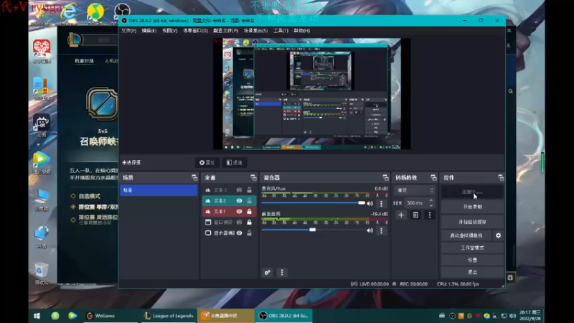Open the 文件(F) menu
This screenshot has width=574, height=323.
(x=128, y=31)
